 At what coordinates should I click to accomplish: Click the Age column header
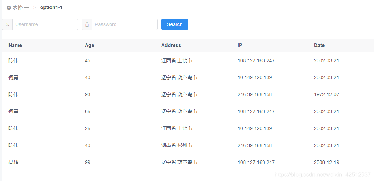89,45
